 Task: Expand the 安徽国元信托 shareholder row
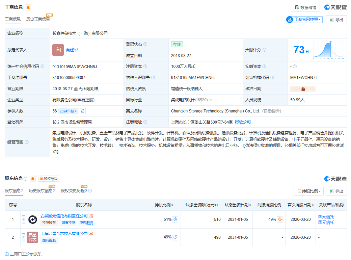coord(24,219)
